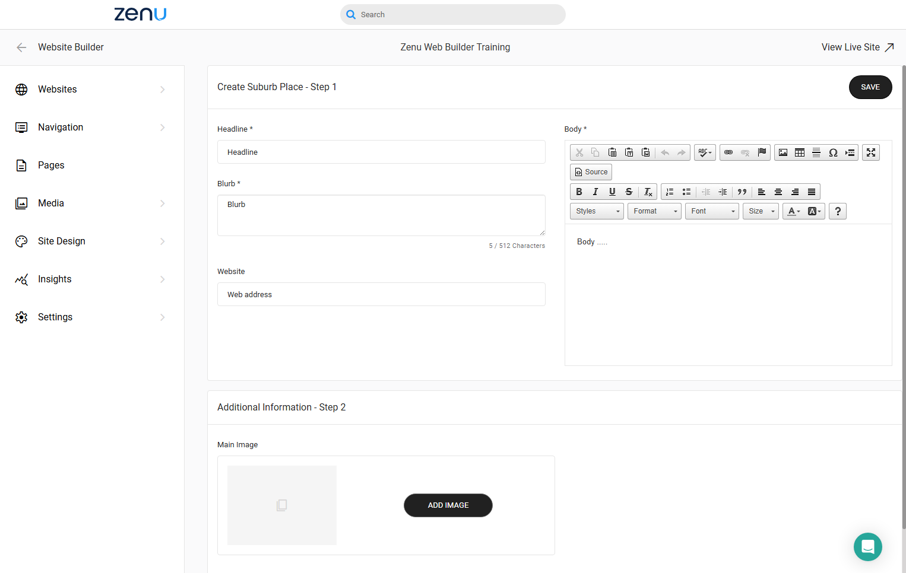Apply block quote formatting
Viewport: 906px width, 573px height.
742,192
